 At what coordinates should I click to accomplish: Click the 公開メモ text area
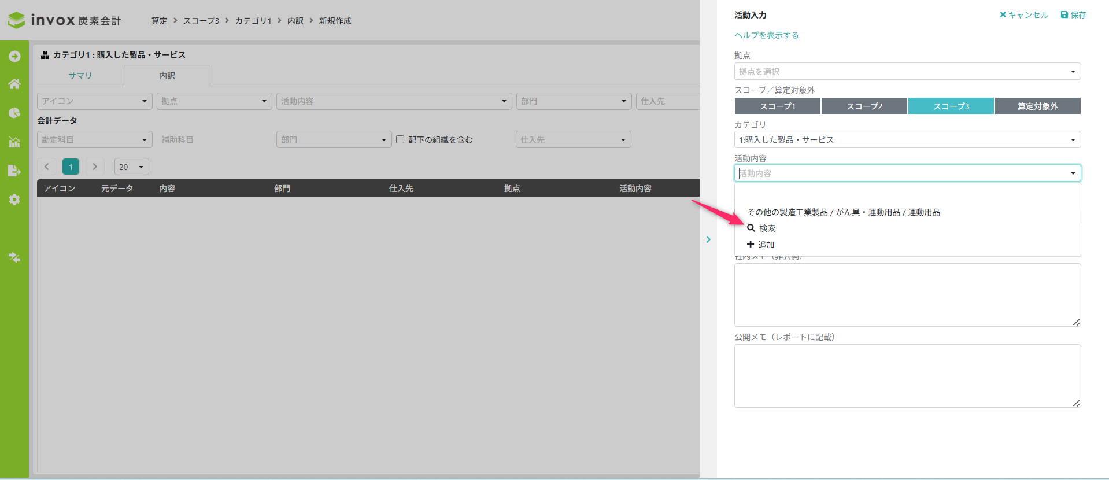907,376
